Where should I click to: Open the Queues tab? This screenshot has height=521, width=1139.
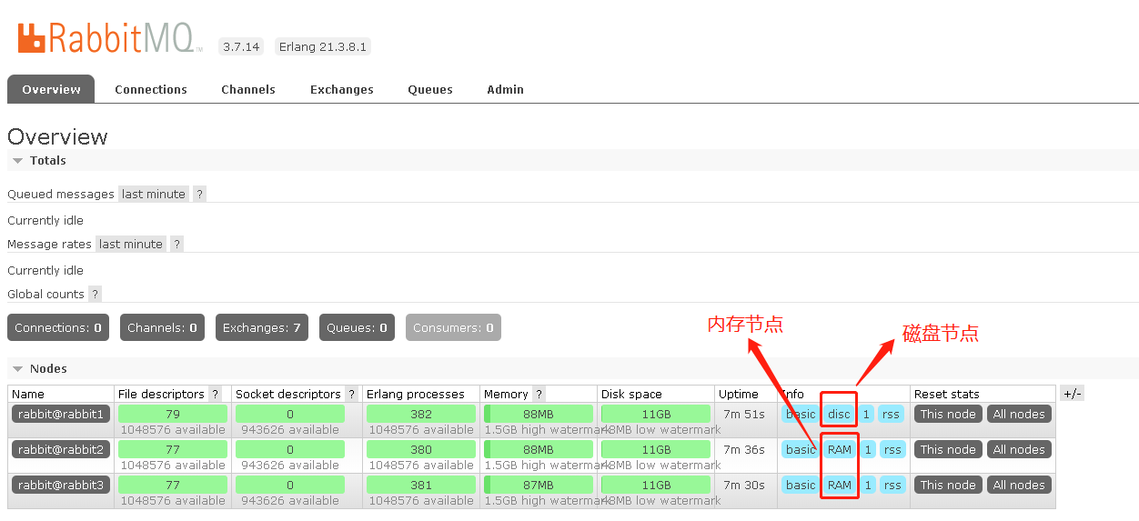[x=430, y=89]
